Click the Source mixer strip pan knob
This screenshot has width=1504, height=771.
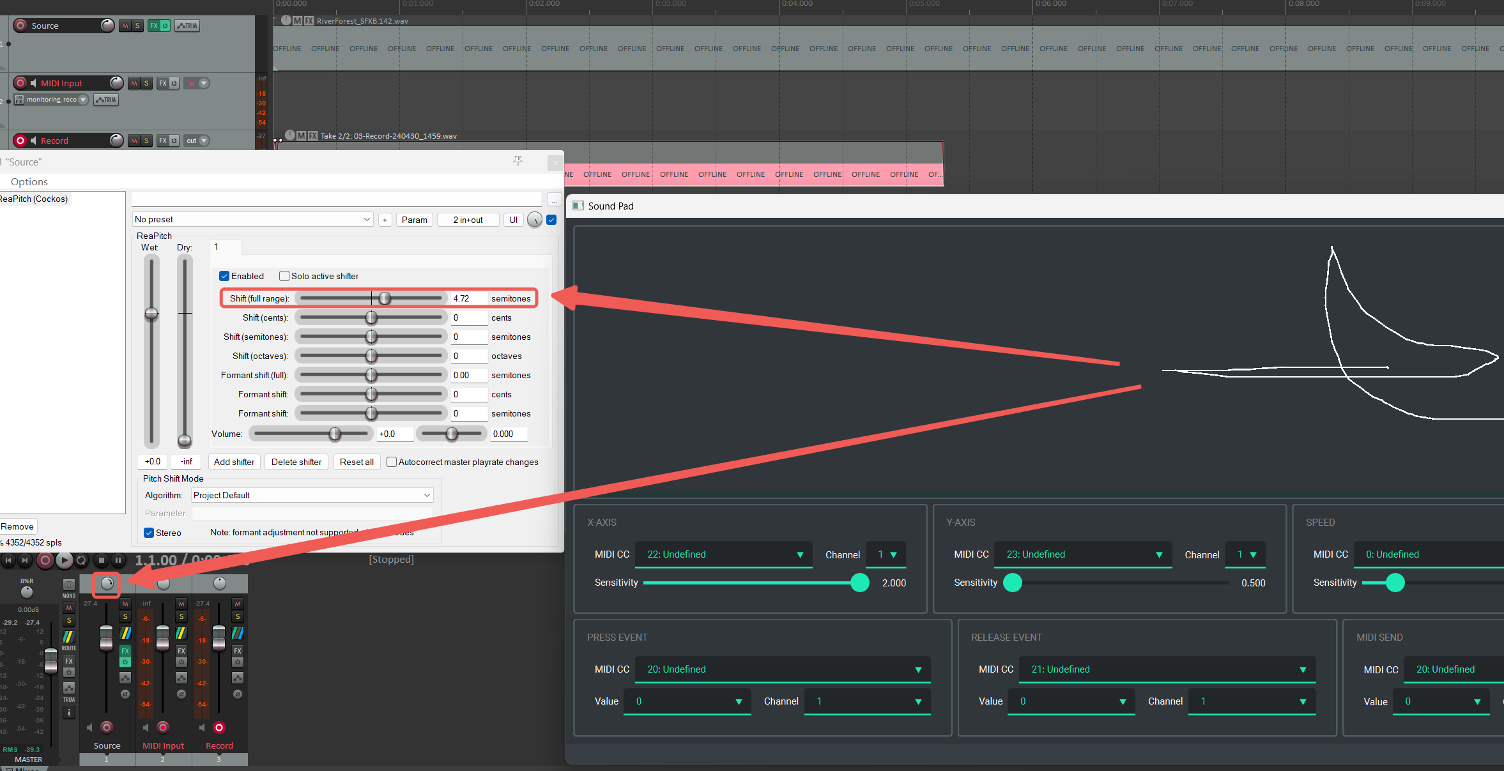pos(107,583)
